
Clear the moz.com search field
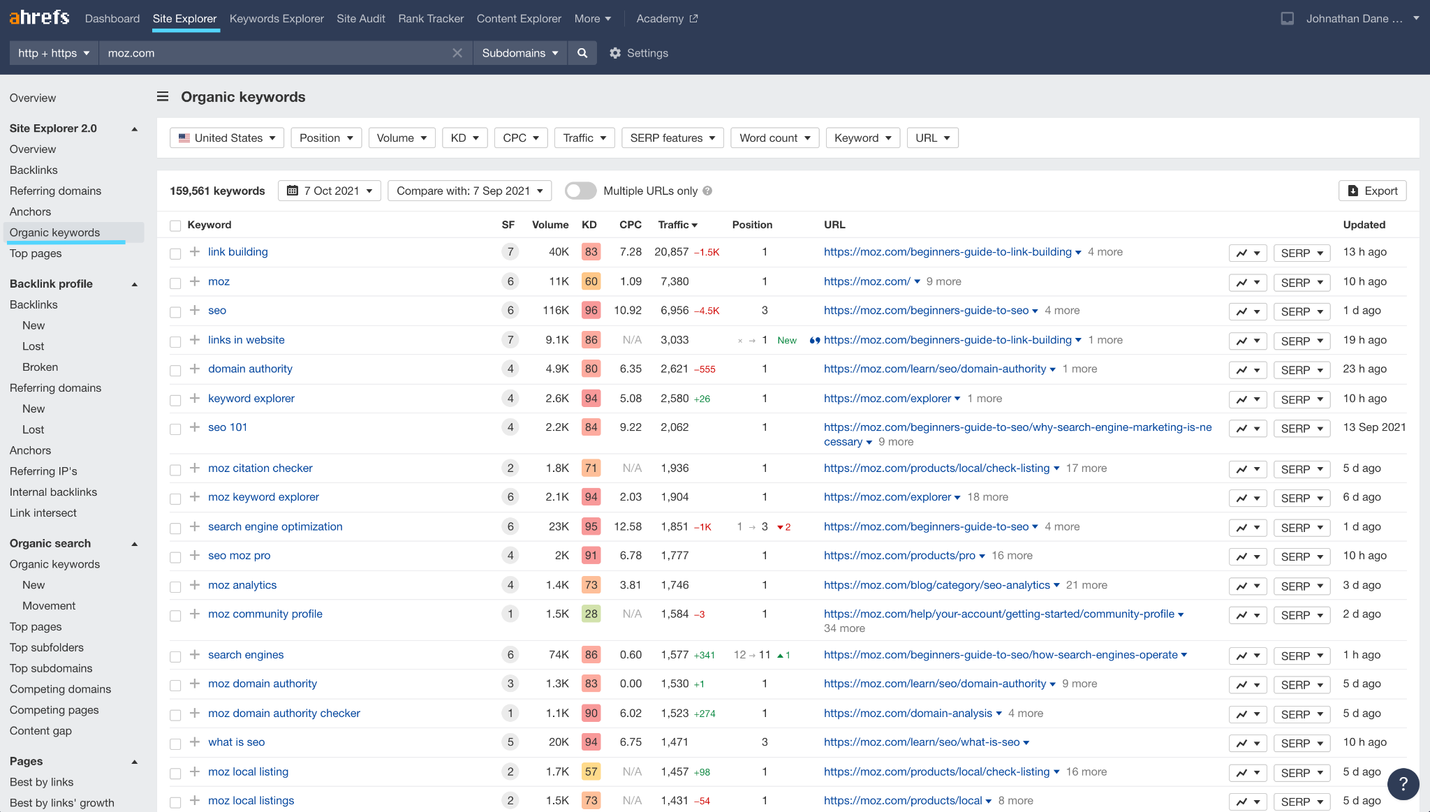(457, 53)
